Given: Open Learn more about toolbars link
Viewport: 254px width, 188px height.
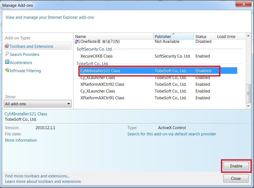Looking at the screenshot, I should (x=43, y=181).
